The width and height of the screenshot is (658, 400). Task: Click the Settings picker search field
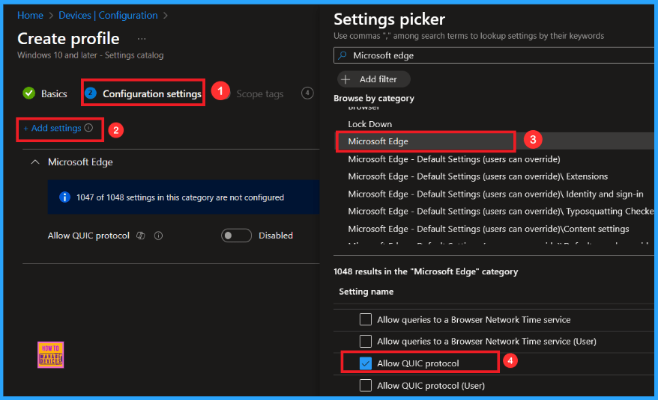coord(495,55)
